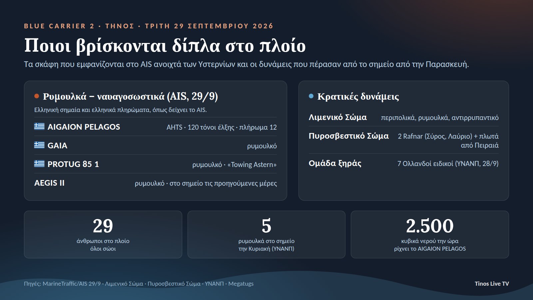Image resolution: width=533 pixels, height=300 pixels.
Task: Click the status 'ρυμουλκό · «Towing Astern»'
Action: (x=235, y=165)
